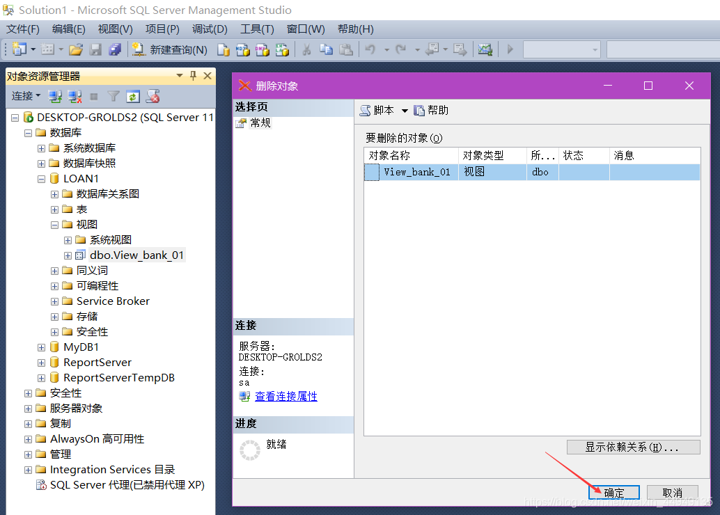
Task: Open the Undo history dropdown arrow
Action: pyautogui.click(x=386, y=49)
